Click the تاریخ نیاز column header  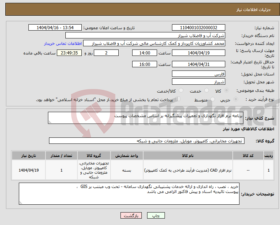tap(28, 156)
